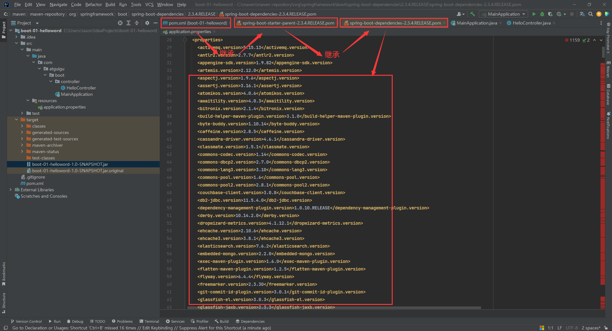Open Project panel gear options
Image resolution: width=612 pixels, height=331 pixels.
coord(147,23)
